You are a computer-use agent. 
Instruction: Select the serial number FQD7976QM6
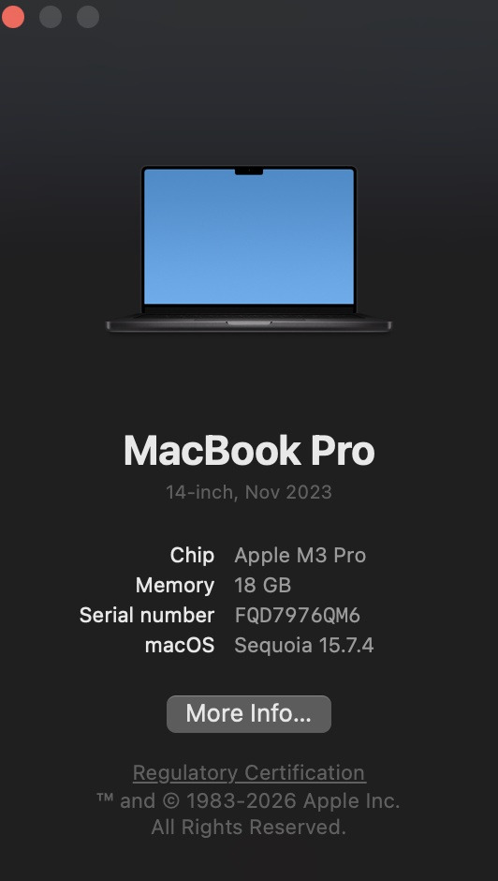coord(298,616)
